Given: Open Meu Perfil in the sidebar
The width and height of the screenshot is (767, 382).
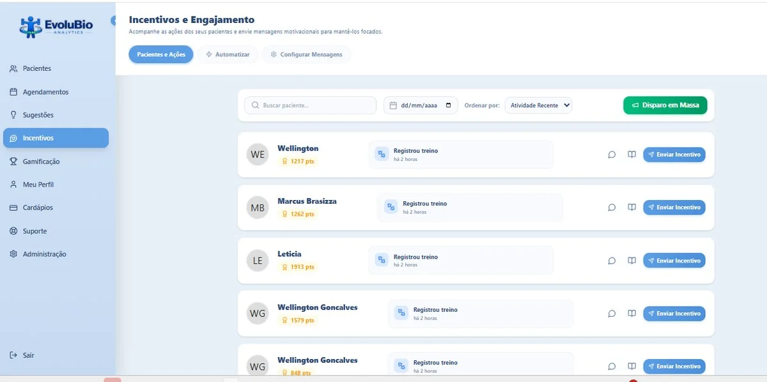Looking at the screenshot, I should click(x=56, y=185).
